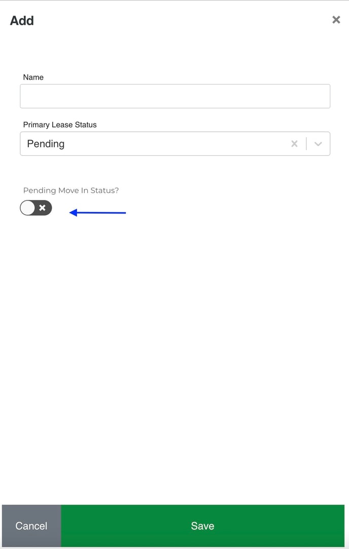Click the white knob of the toggle
Image resolution: width=349 pixels, height=549 pixels.
(x=28, y=208)
